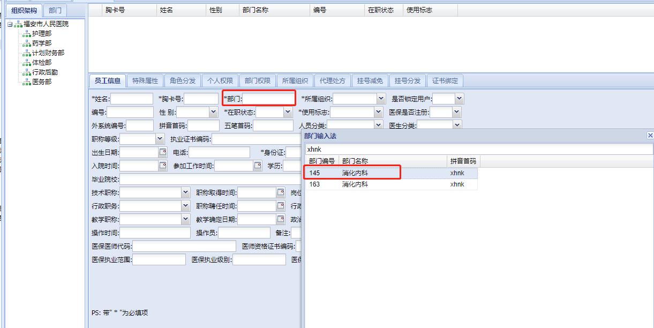654x328 pixels.
Task: Select department row 163 消化内科
Action: click(391, 184)
